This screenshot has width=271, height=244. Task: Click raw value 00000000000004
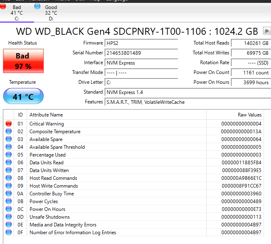click(241, 124)
